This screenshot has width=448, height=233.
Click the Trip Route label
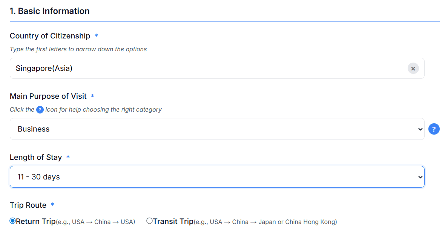(28, 205)
